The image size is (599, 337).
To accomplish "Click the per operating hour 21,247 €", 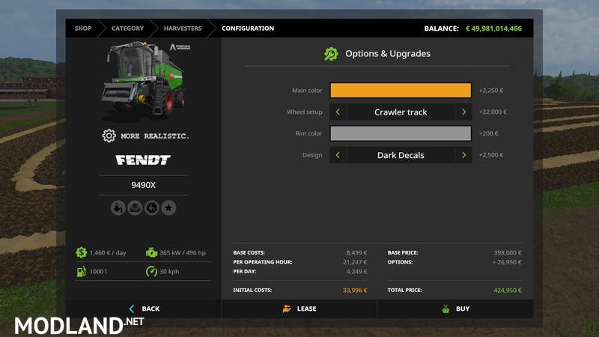I will tap(355, 262).
